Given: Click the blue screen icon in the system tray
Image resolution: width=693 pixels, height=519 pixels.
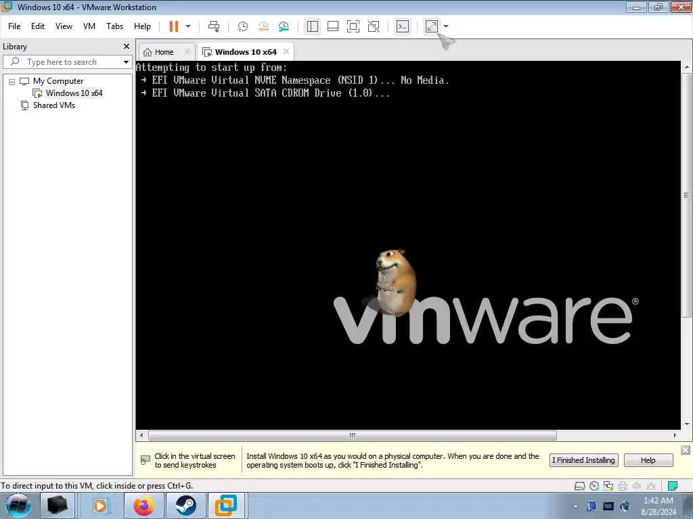Looking at the screenshot, I should tap(608, 507).
